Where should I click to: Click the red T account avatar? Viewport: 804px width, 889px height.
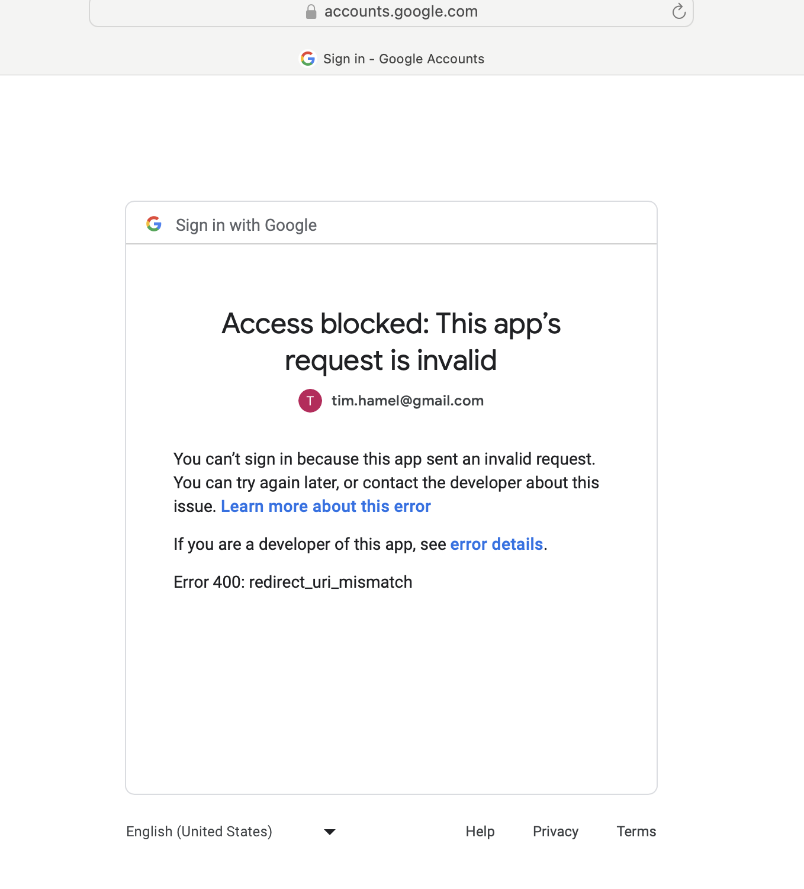310,401
